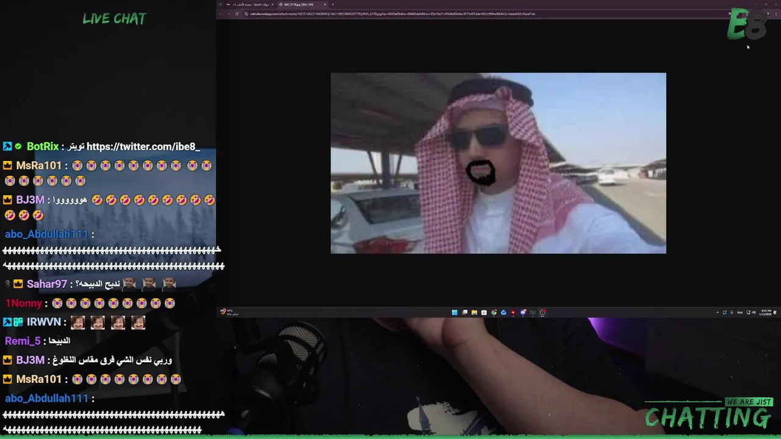Viewport: 781px width, 439px height.
Task: Click the Remi_5 username in chat
Action: click(23, 341)
